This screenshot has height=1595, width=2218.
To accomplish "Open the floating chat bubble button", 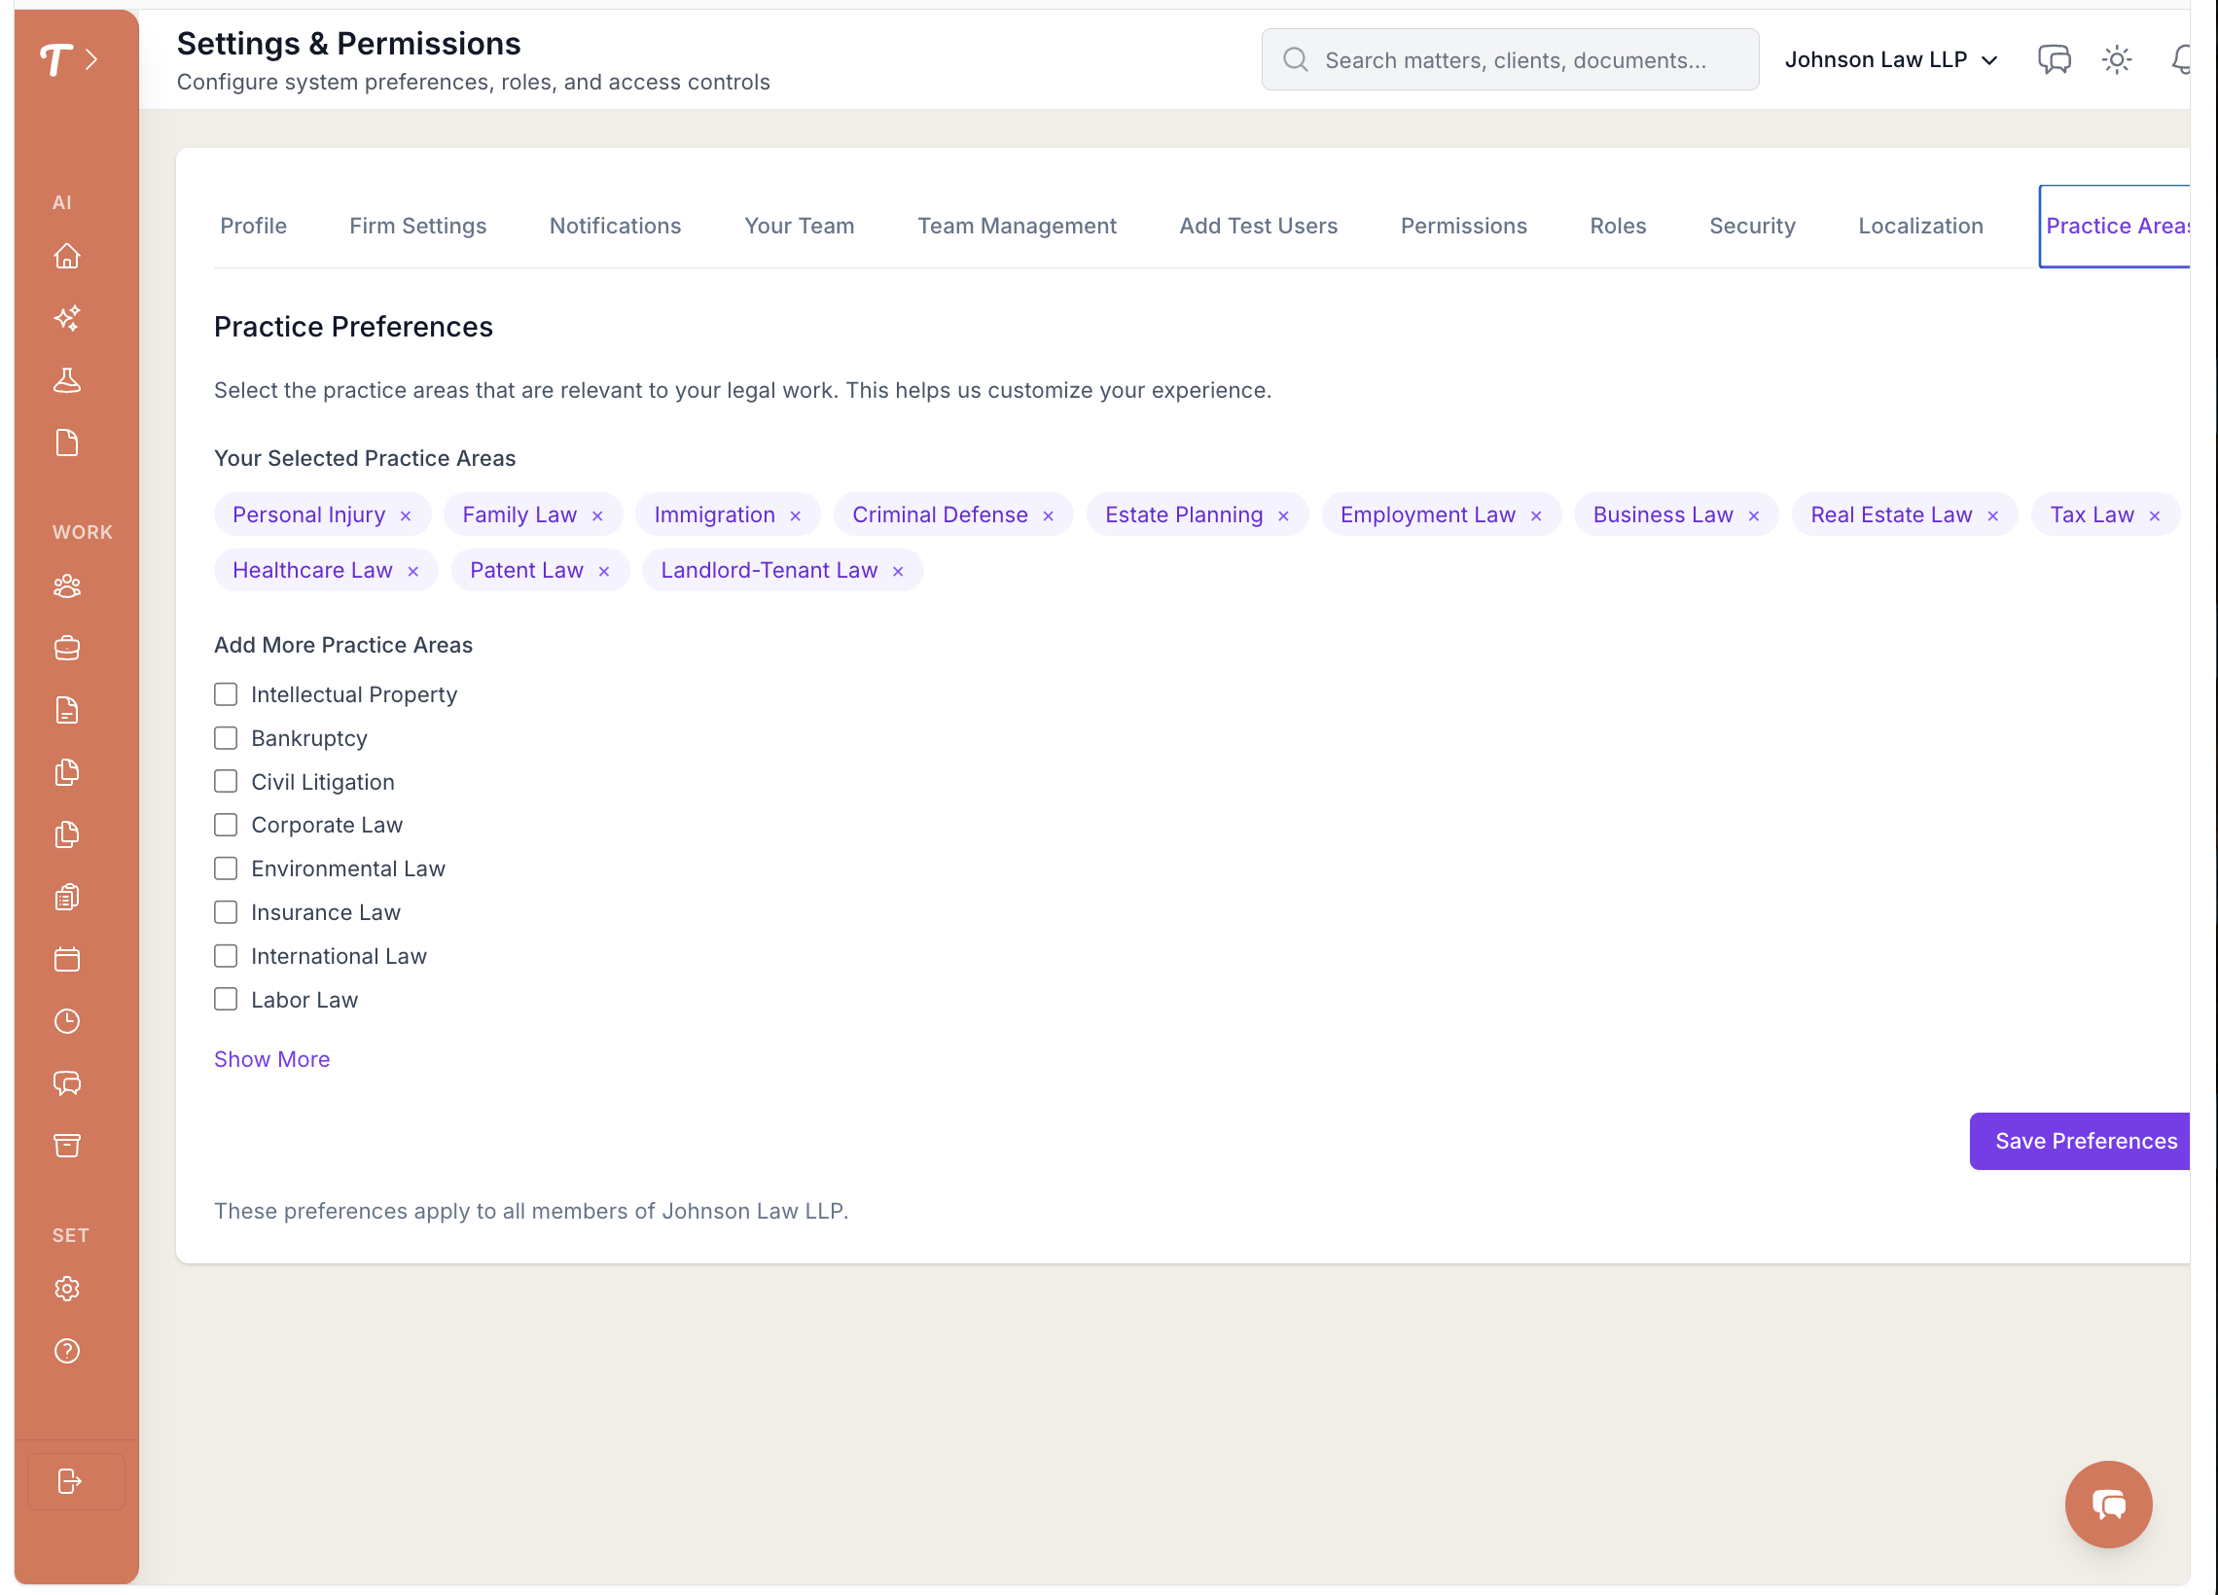I will point(2107,1503).
